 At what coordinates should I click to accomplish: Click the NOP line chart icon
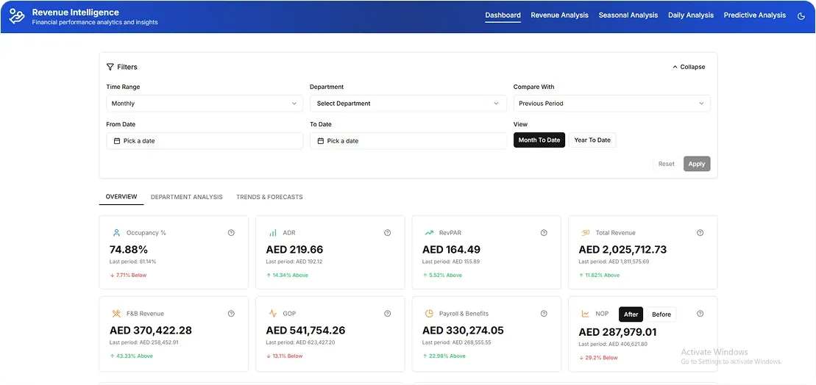tap(586, 314)
